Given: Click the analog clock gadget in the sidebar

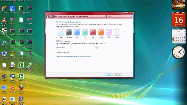Looking at the screenshot, I should pyautogui.click(x=179, y=52).
